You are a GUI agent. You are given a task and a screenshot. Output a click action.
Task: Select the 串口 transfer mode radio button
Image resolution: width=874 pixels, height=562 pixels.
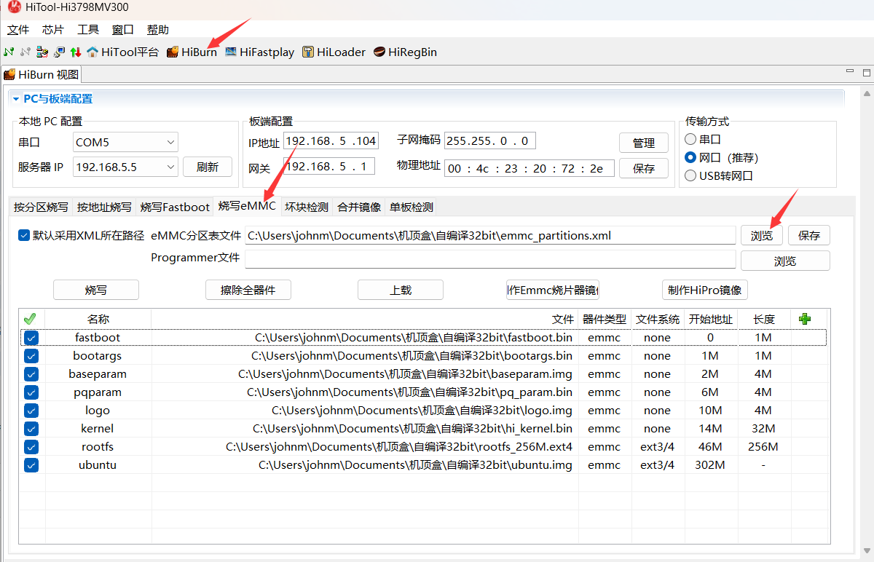point(690,139)
